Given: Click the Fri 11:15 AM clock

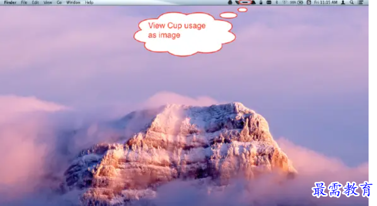Looking at the screenshot, I should pos(325,3).
